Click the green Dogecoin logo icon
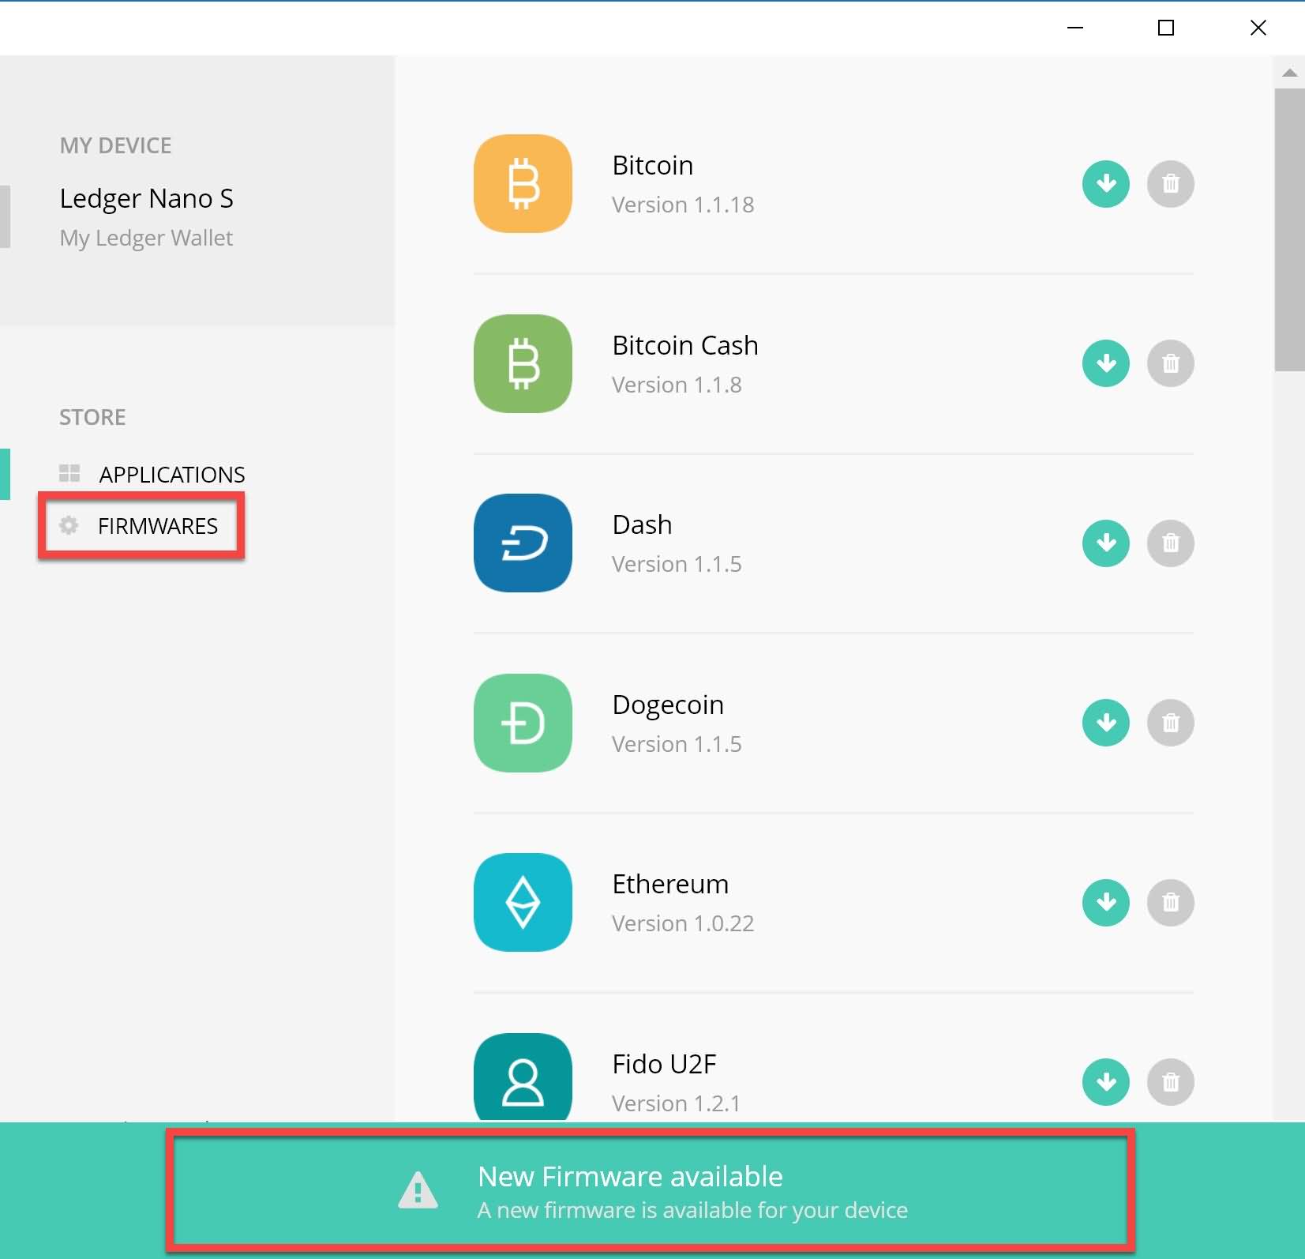 (x=523, y=723)
